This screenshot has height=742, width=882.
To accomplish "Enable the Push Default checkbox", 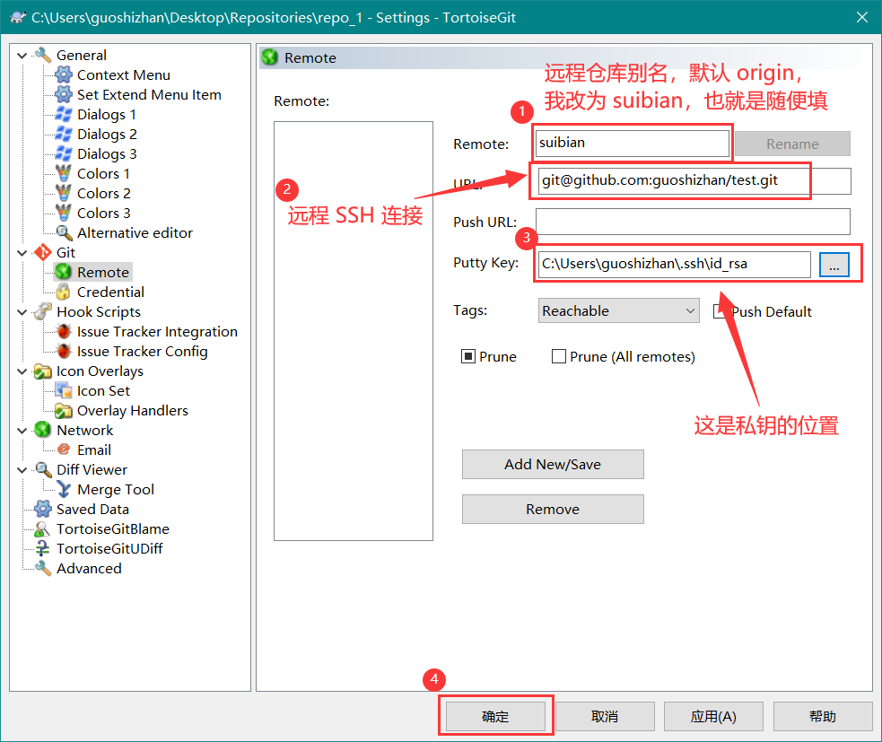I will point(720,311).
